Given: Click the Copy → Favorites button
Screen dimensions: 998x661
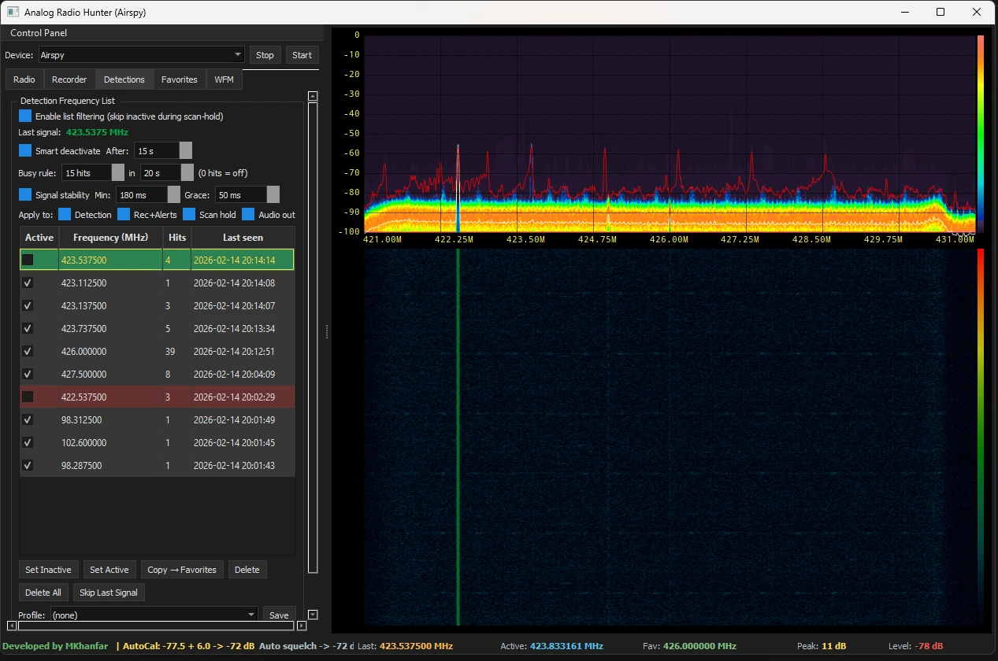Looking at the screenshot, I should 182,569.
